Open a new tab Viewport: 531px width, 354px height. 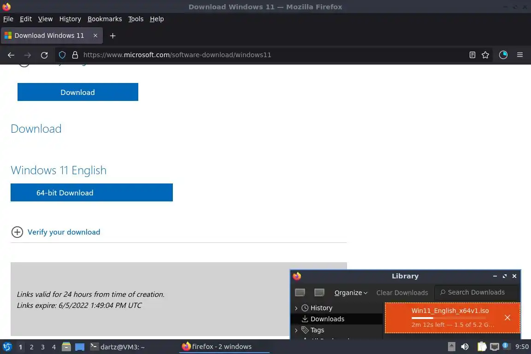point(113,35)
